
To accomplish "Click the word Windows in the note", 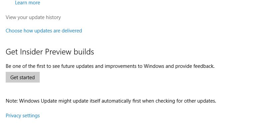I will (29, 101).
